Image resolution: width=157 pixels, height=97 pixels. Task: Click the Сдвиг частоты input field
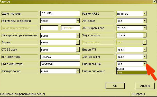pos(60,14)
